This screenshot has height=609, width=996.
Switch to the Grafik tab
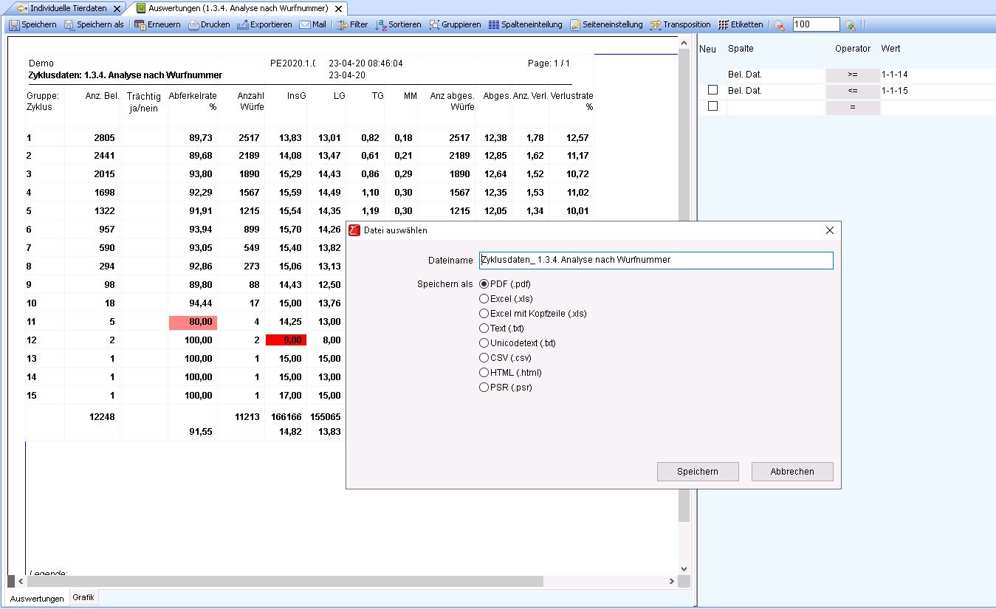[83, 597]
